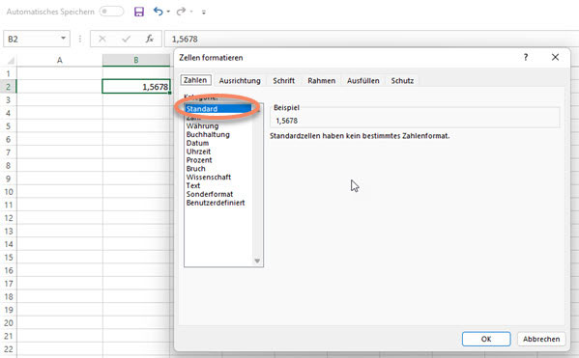Screen dimensions: 579x358
Task: Click the Redo arrow icon
Action: (x=181, y=12)
